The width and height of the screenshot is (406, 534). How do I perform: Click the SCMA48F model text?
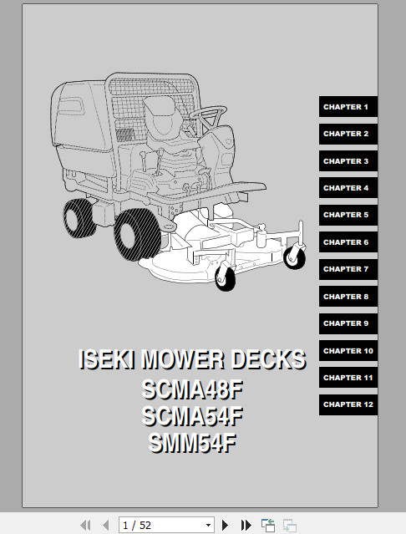tap(192, 389)
